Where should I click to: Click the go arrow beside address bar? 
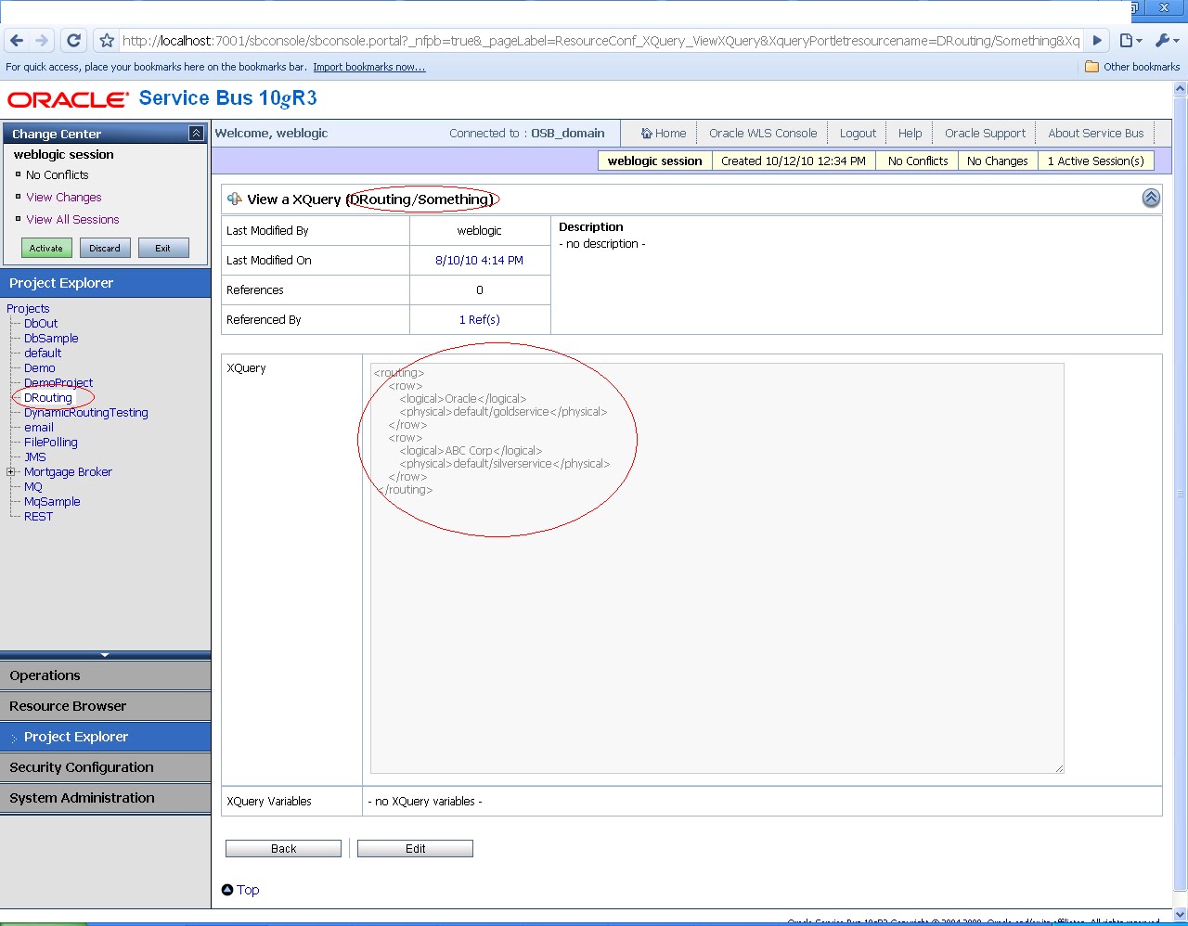[1097, 41]
